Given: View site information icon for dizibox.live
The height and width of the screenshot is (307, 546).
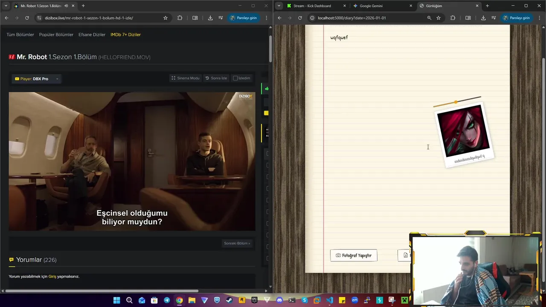Looking at the screenshot, I should click(x=39, y=18).
